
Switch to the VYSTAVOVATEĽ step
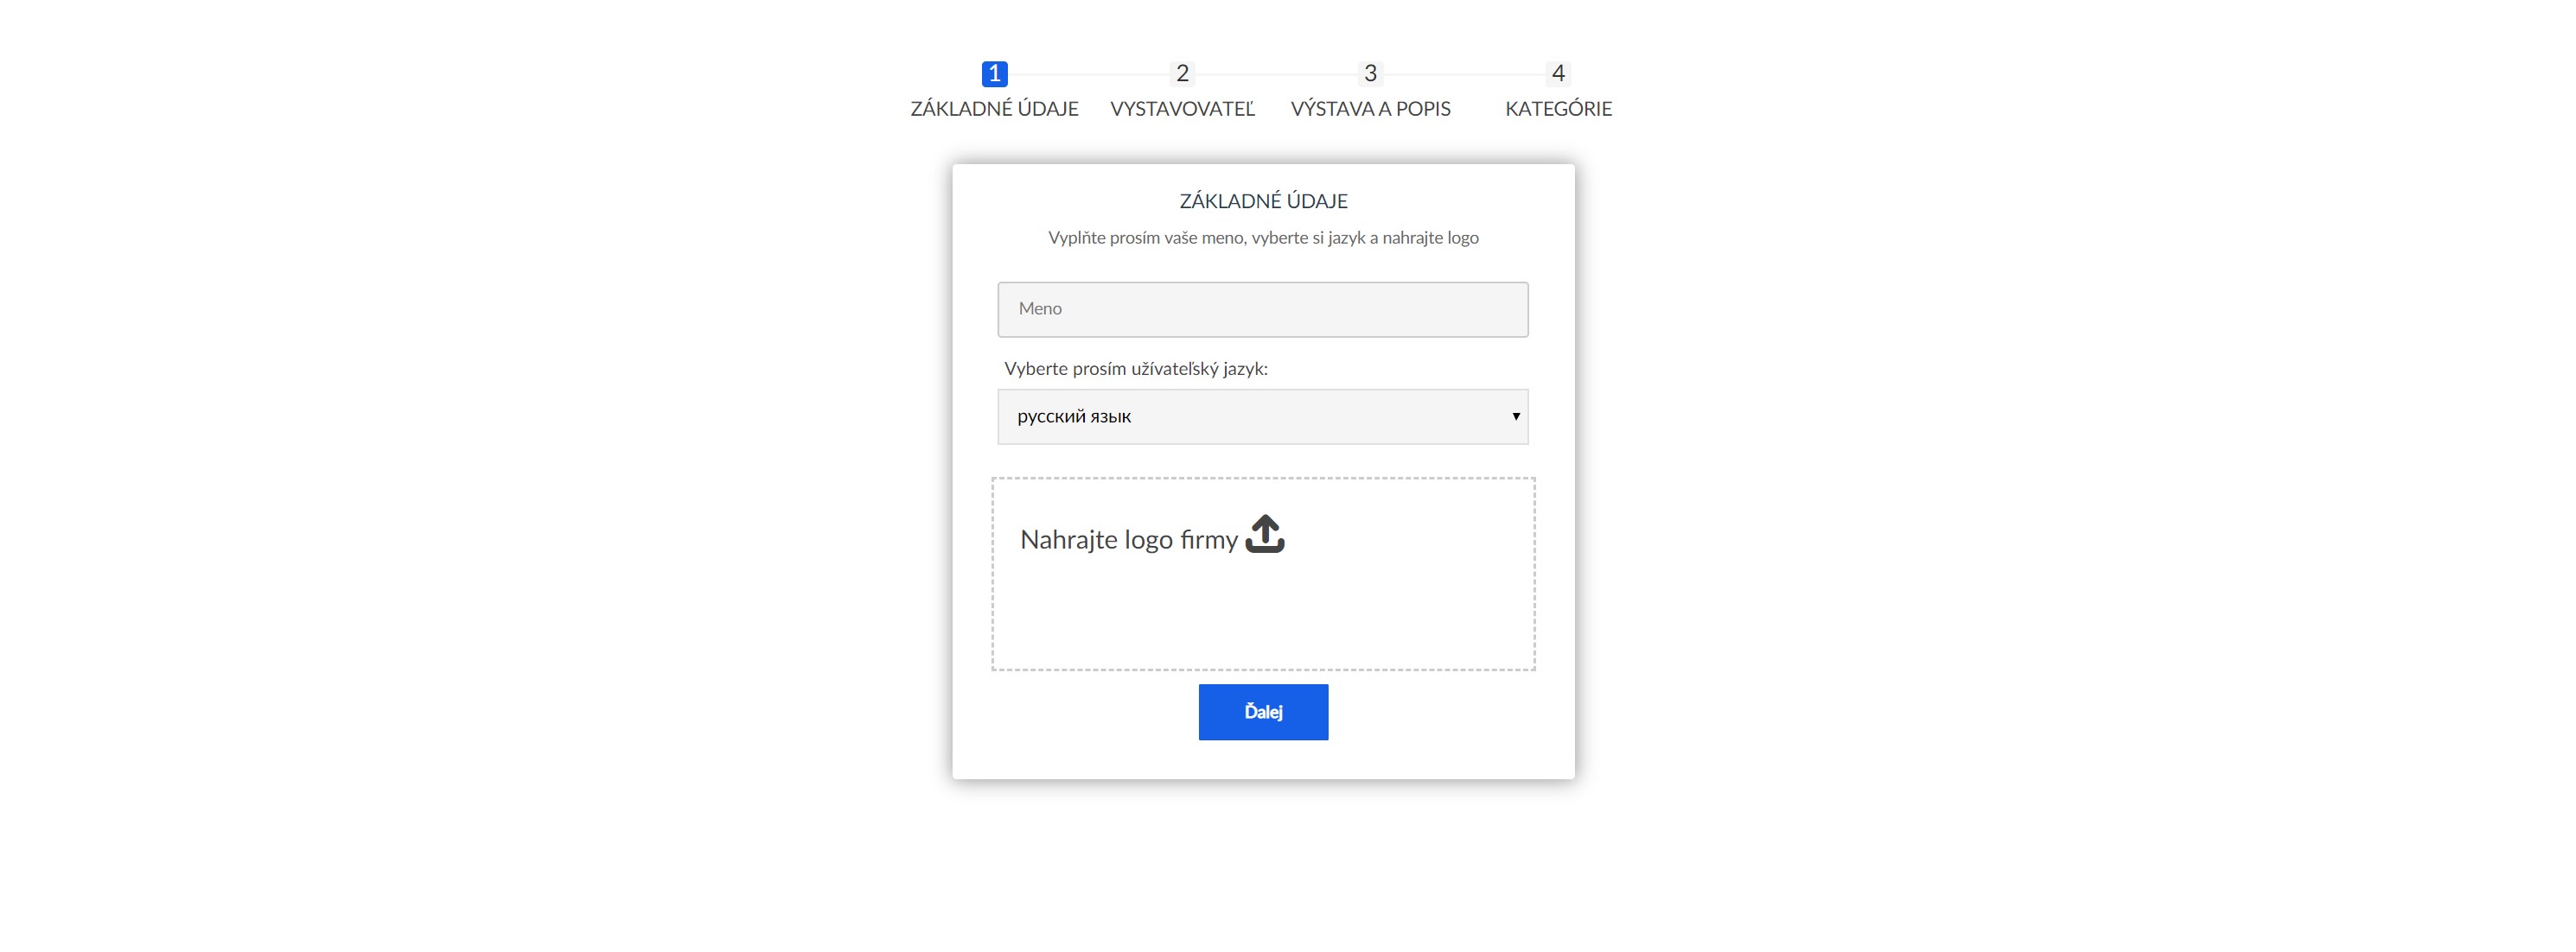[x=1182, y=109]
